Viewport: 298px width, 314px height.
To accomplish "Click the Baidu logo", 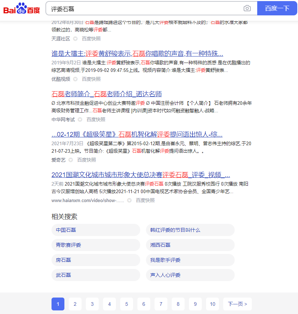I will pos(21,9).
